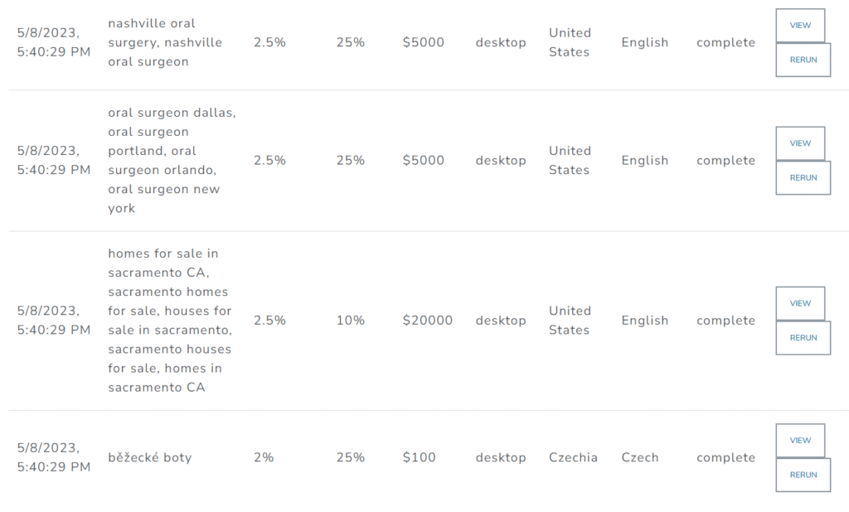Click nashville oral surgery keywords text

point(165,43)
